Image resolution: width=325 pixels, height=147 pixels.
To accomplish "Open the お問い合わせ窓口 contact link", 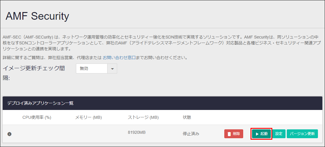I will coord(119,58).
